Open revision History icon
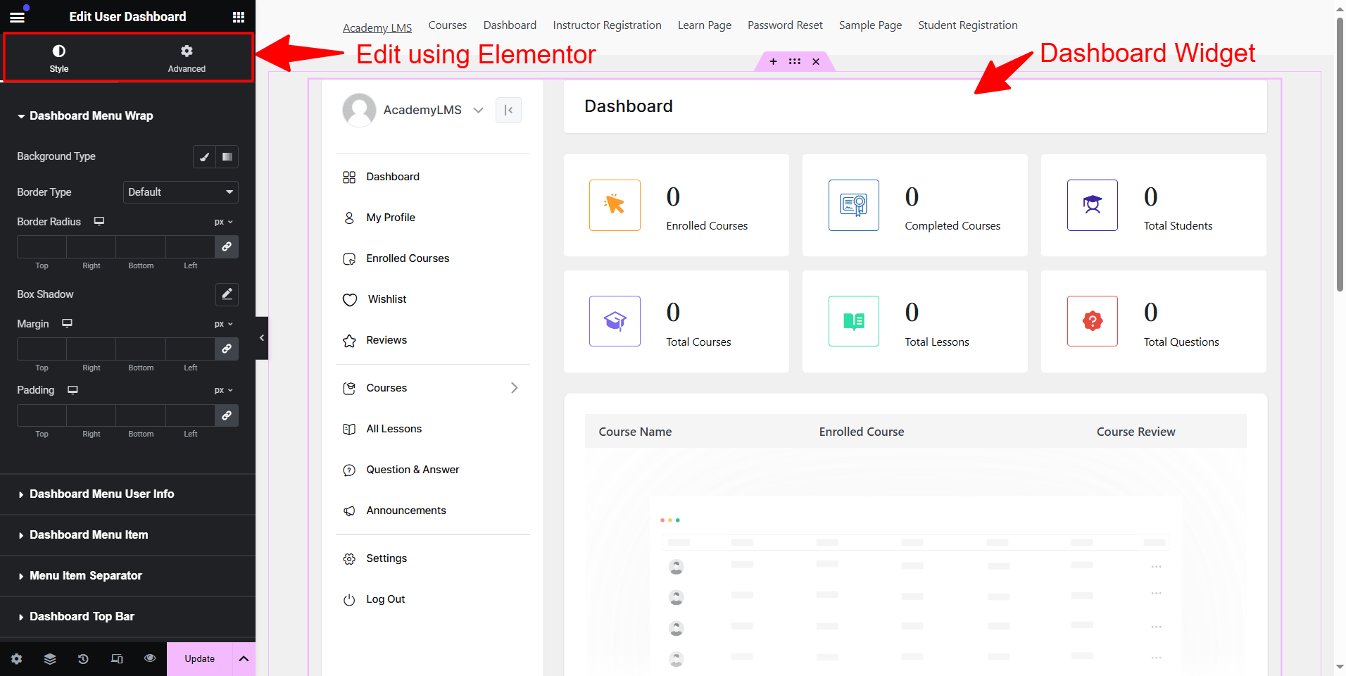This screenshot has height=676, width=1346. (83, 658)
